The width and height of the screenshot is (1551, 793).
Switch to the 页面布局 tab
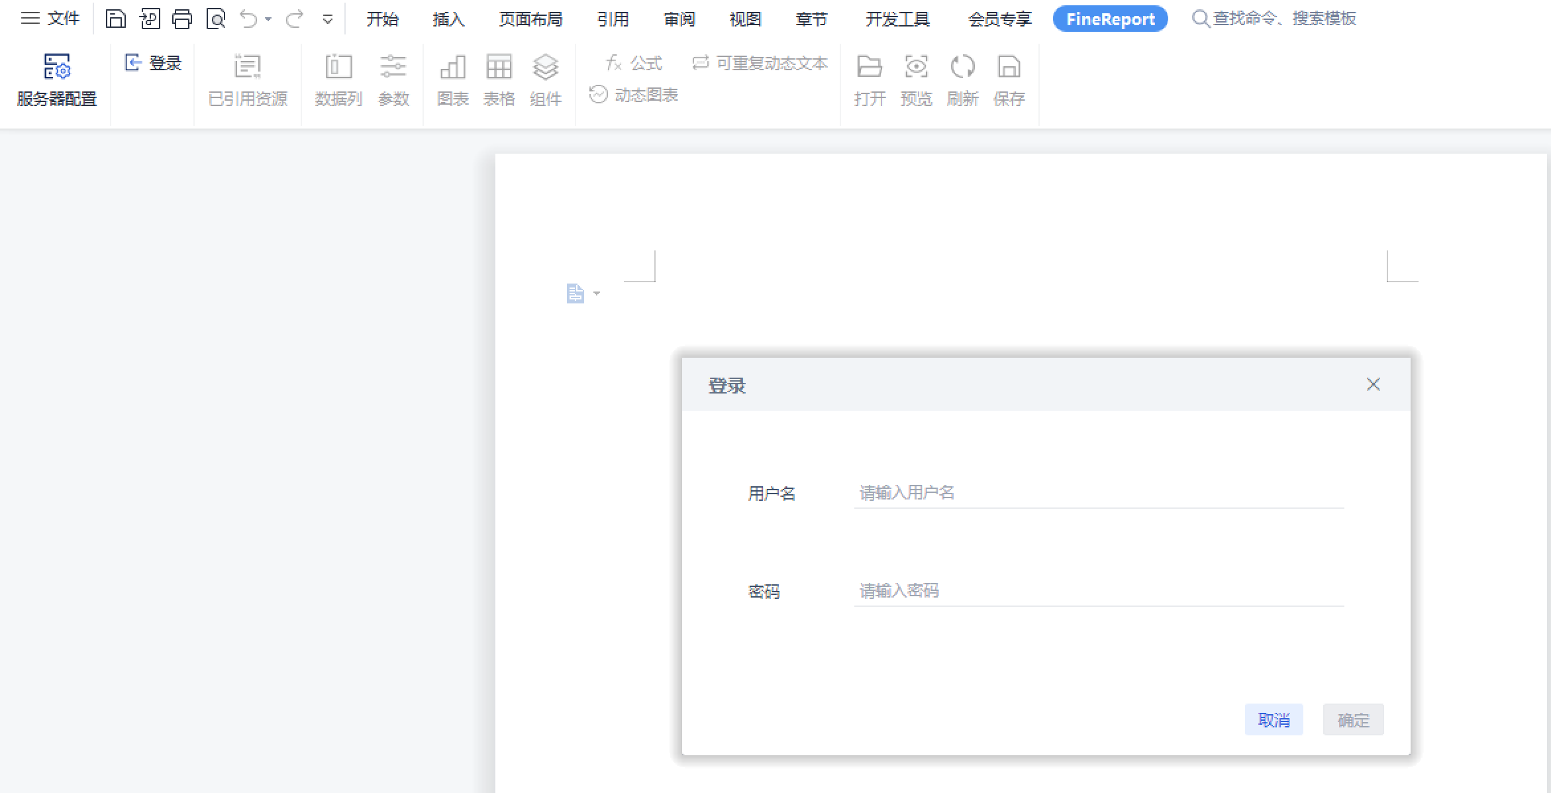click(x=530, y=19)
